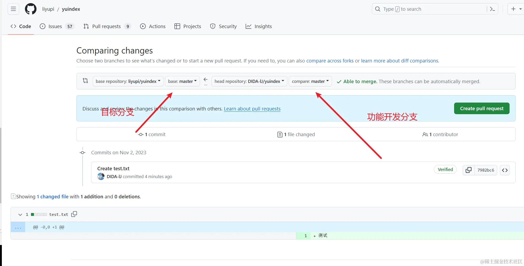This screenshot has width=524, height=266.
Task: Open the Projects tab
Action: pyautogui.click(x=188, y=26)
